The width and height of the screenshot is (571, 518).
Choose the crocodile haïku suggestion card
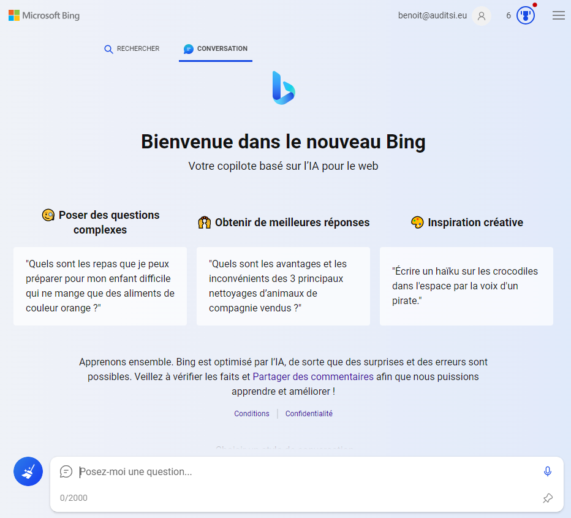466,286
